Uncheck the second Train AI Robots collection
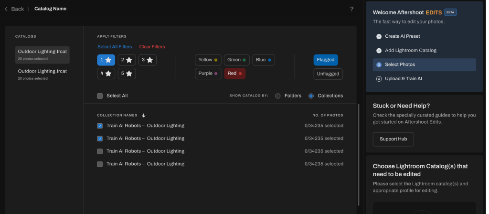This screenshot has height=214, width=489. tap(100, 139)
